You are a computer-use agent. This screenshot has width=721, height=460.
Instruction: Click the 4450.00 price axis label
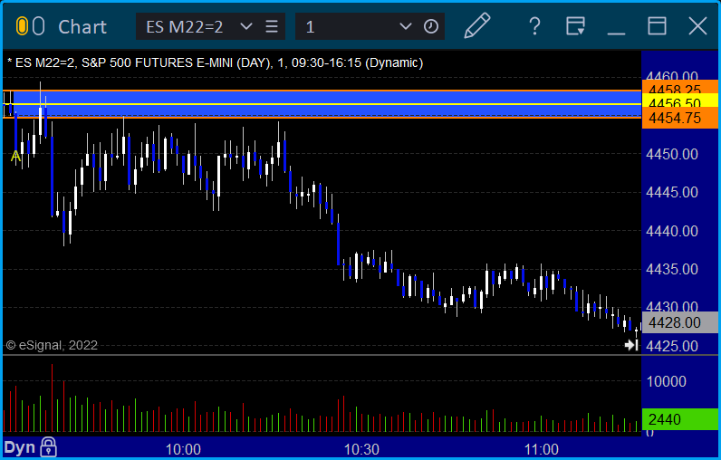[672, 154]
